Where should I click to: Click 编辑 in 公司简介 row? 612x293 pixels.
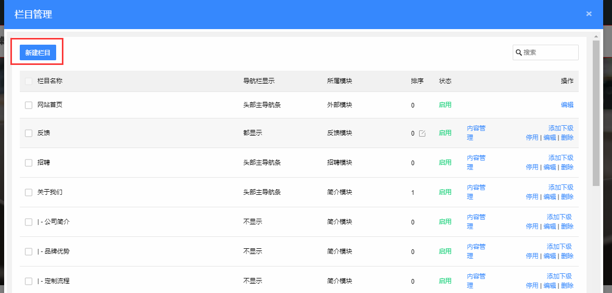[x=550, y=227]
